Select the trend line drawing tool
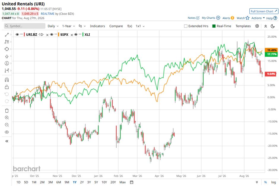This screenshot has height=186, width=279. (x=7, y=35)
